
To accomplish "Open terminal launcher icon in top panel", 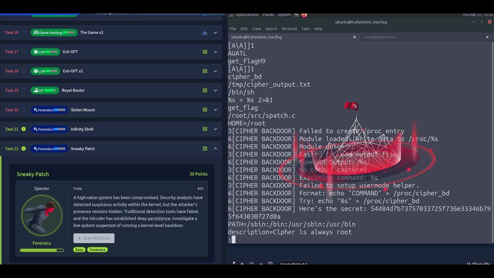I will click(x=296, y=15).
